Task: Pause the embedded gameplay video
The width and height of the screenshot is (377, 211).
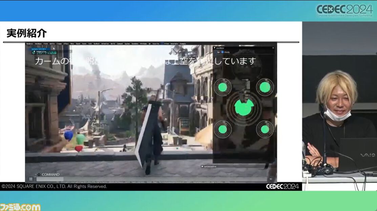Action: [x=31, y=179]
